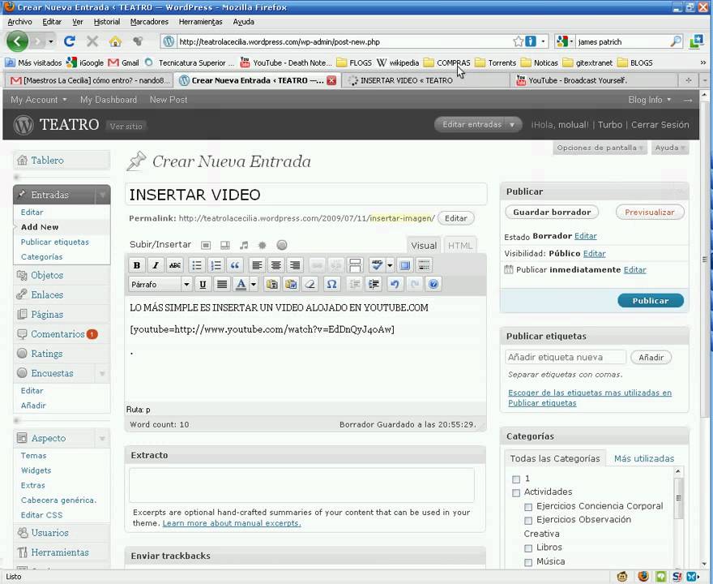
Task: Check the category '1'
Action: point(516,479)
